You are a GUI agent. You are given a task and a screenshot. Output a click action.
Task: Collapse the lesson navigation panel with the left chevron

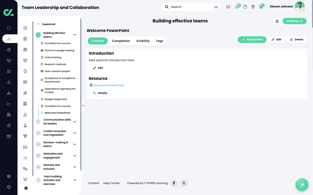pyautogui.click(x=83, y=106)
